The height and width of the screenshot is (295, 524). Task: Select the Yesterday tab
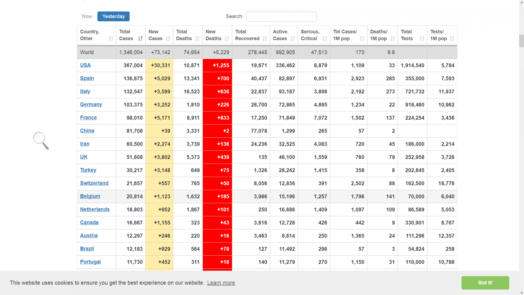point(113,16)
